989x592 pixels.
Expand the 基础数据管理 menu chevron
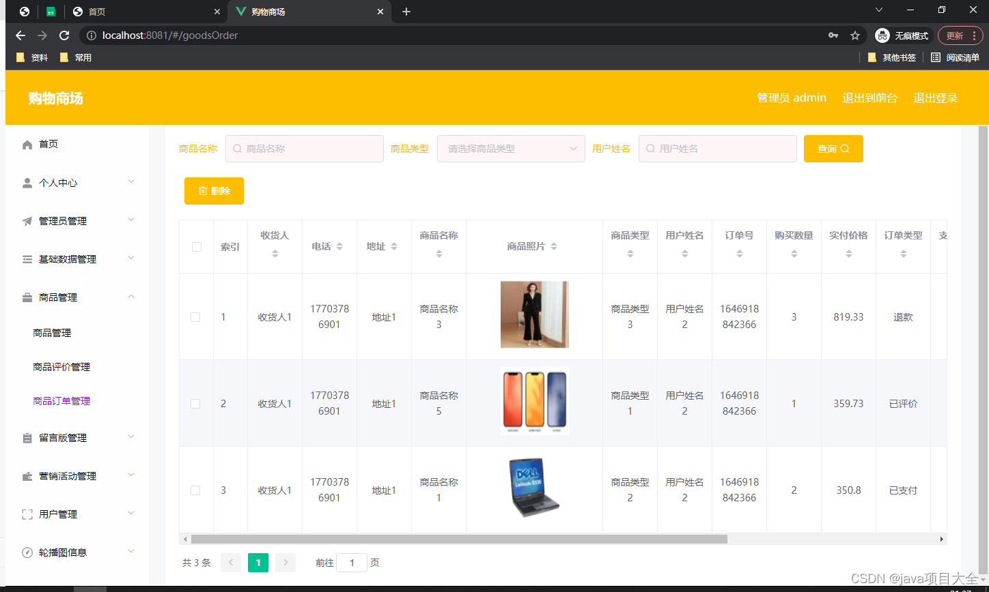click(x=132, y=258)
